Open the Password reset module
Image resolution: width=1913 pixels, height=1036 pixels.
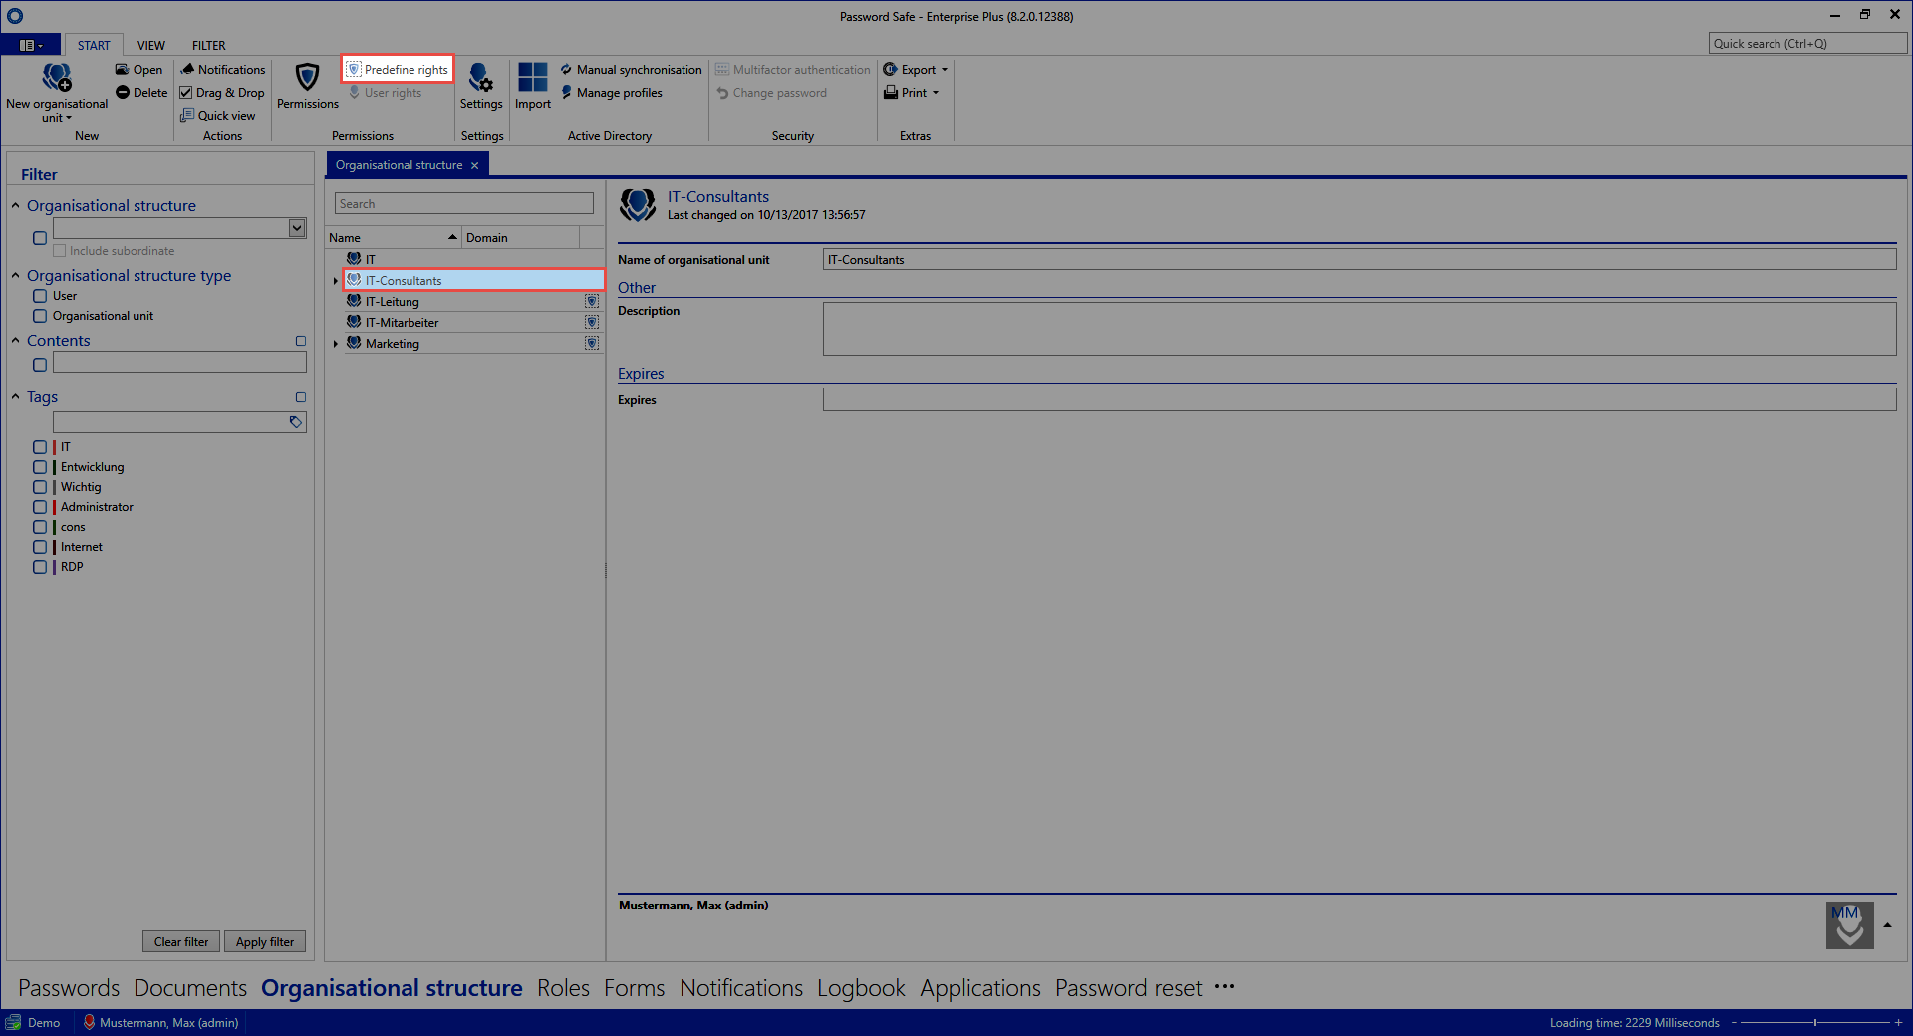click(1129, 988)
